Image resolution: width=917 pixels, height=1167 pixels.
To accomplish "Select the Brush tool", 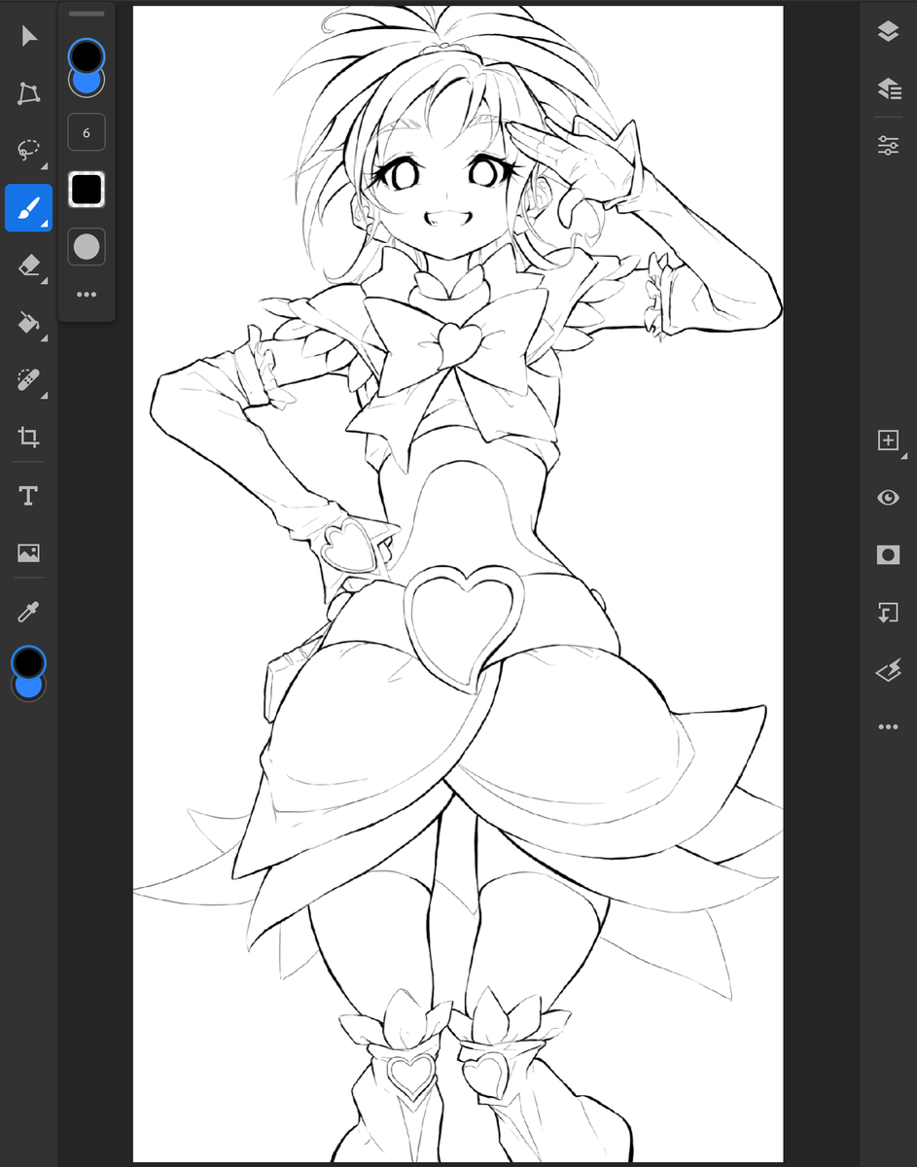I will point(29,208).
